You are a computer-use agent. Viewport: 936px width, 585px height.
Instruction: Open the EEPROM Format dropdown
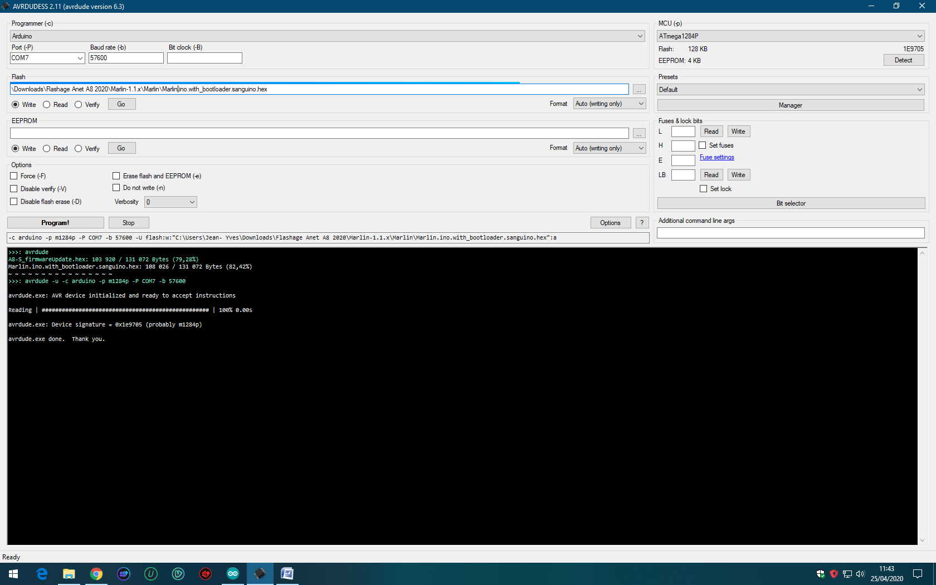click(610, 148)
